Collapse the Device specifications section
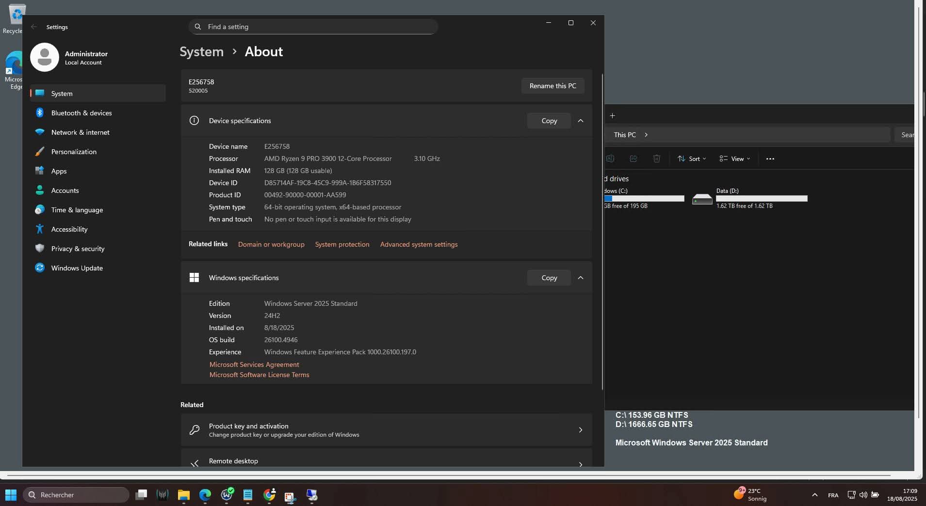926x506 pixels. 581,121
